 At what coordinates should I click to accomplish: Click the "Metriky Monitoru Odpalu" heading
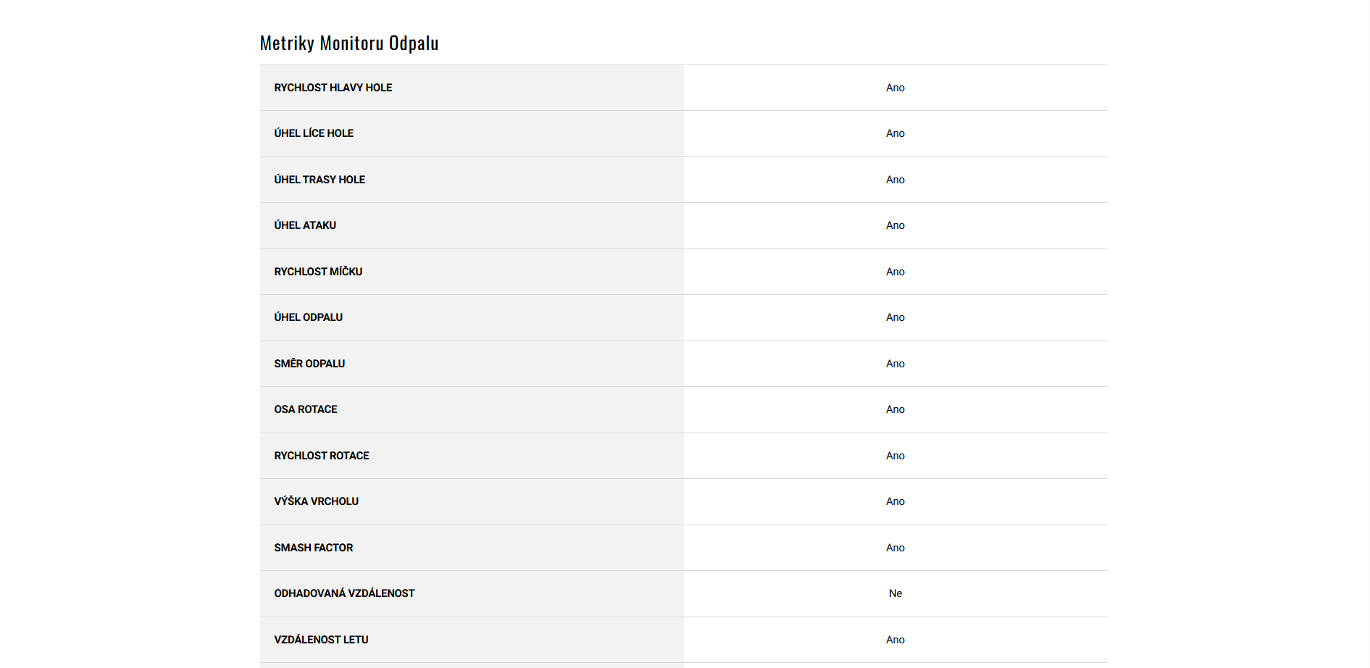[349, 43]
